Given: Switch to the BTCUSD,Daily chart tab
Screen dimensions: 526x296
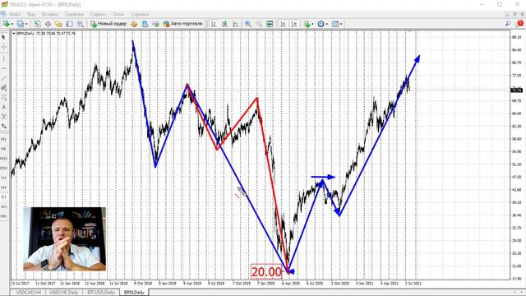Looking at the screenshot, I should [x=100, y=293].
